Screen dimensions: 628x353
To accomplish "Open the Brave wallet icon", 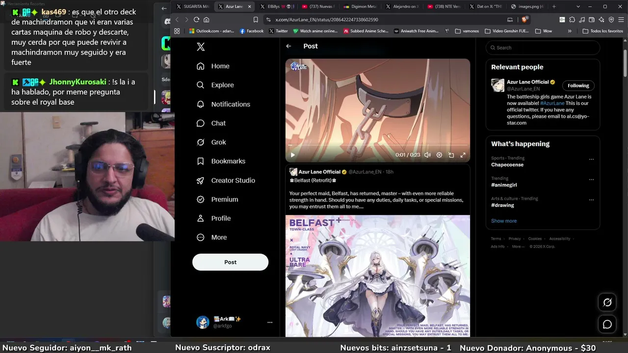I will click(x=592, y=20).
